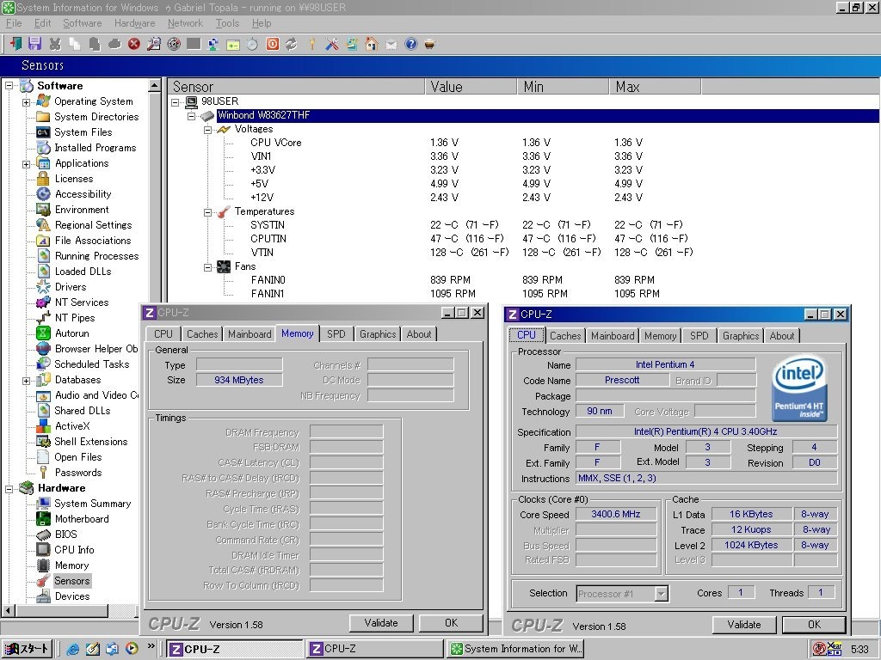Collapse the Hardware tree section
Viewport: 881px width, 660px height.
point(9,488)
